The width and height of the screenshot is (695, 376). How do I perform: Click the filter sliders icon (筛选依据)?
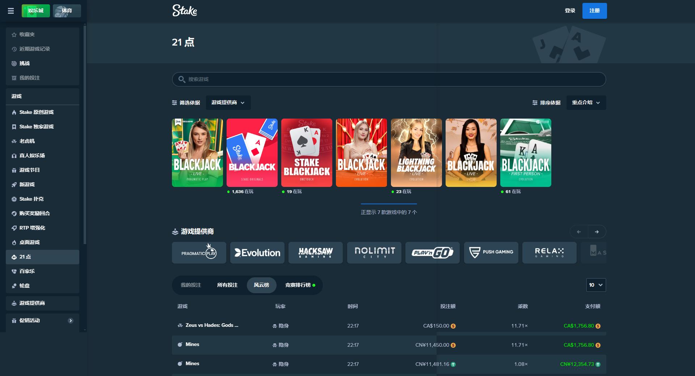pos(174,103)
